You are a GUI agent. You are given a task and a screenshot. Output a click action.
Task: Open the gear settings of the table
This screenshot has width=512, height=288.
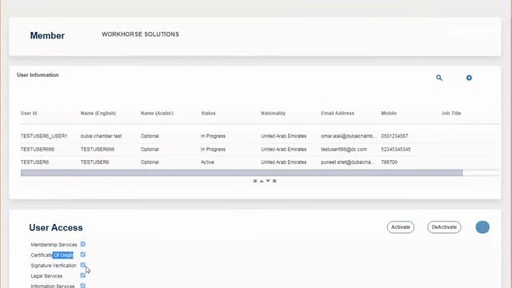pos(469,78)
